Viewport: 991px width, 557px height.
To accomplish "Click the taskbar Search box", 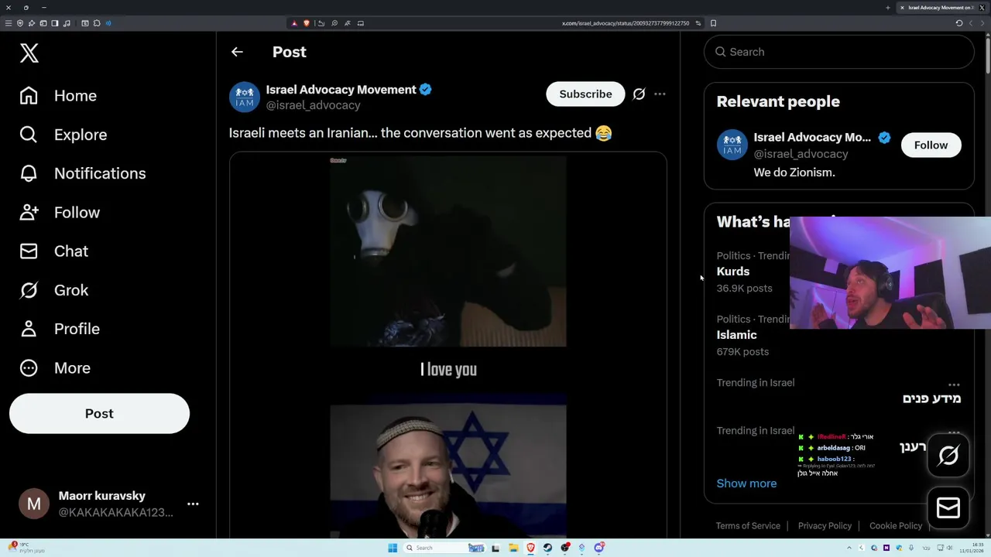I will coord(444,548).
